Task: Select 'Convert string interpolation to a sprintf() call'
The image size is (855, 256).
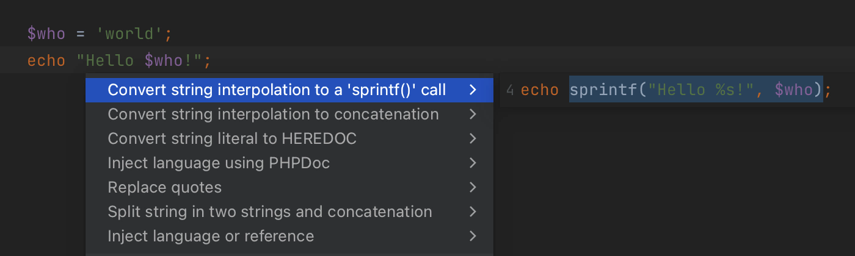Action: 276,90
